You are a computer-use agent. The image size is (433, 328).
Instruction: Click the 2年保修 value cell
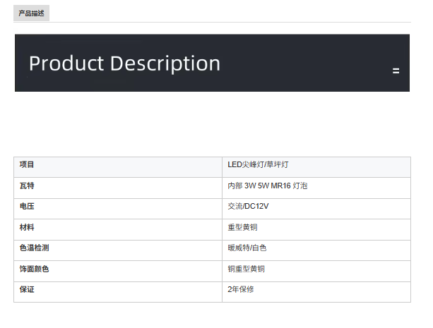click(240, 290)
